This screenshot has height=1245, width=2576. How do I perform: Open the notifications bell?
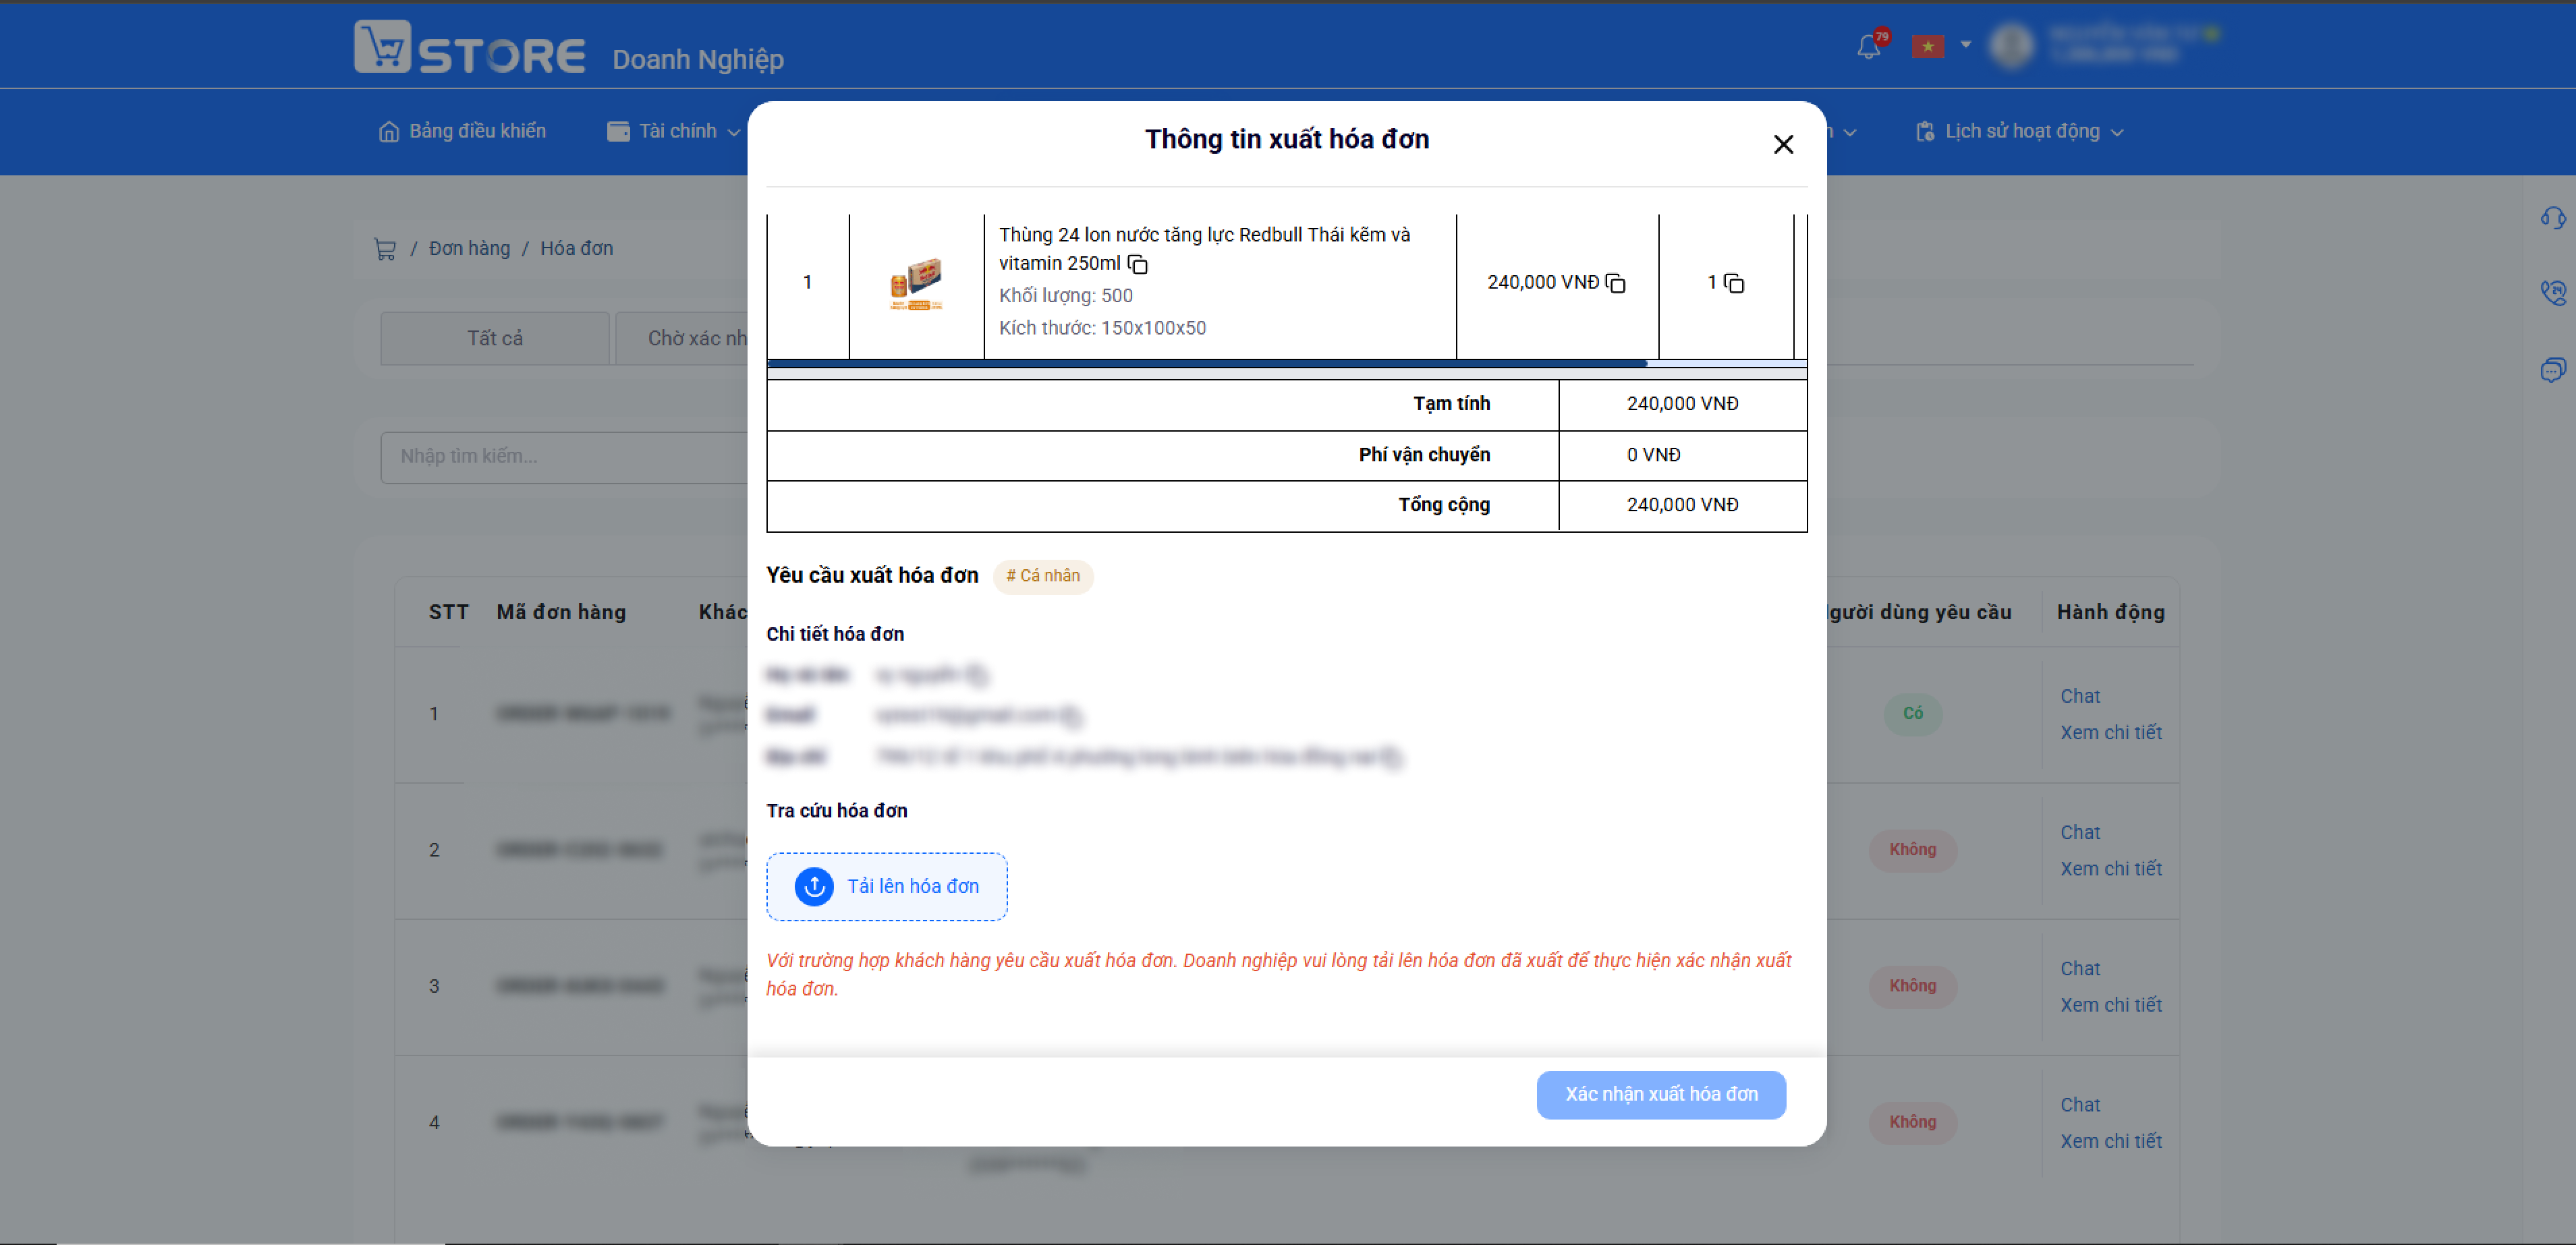point(1868,46)
